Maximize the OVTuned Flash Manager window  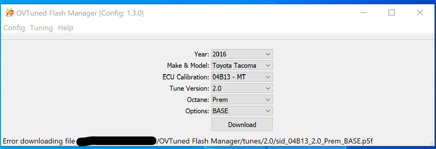[x=391, y=13]
